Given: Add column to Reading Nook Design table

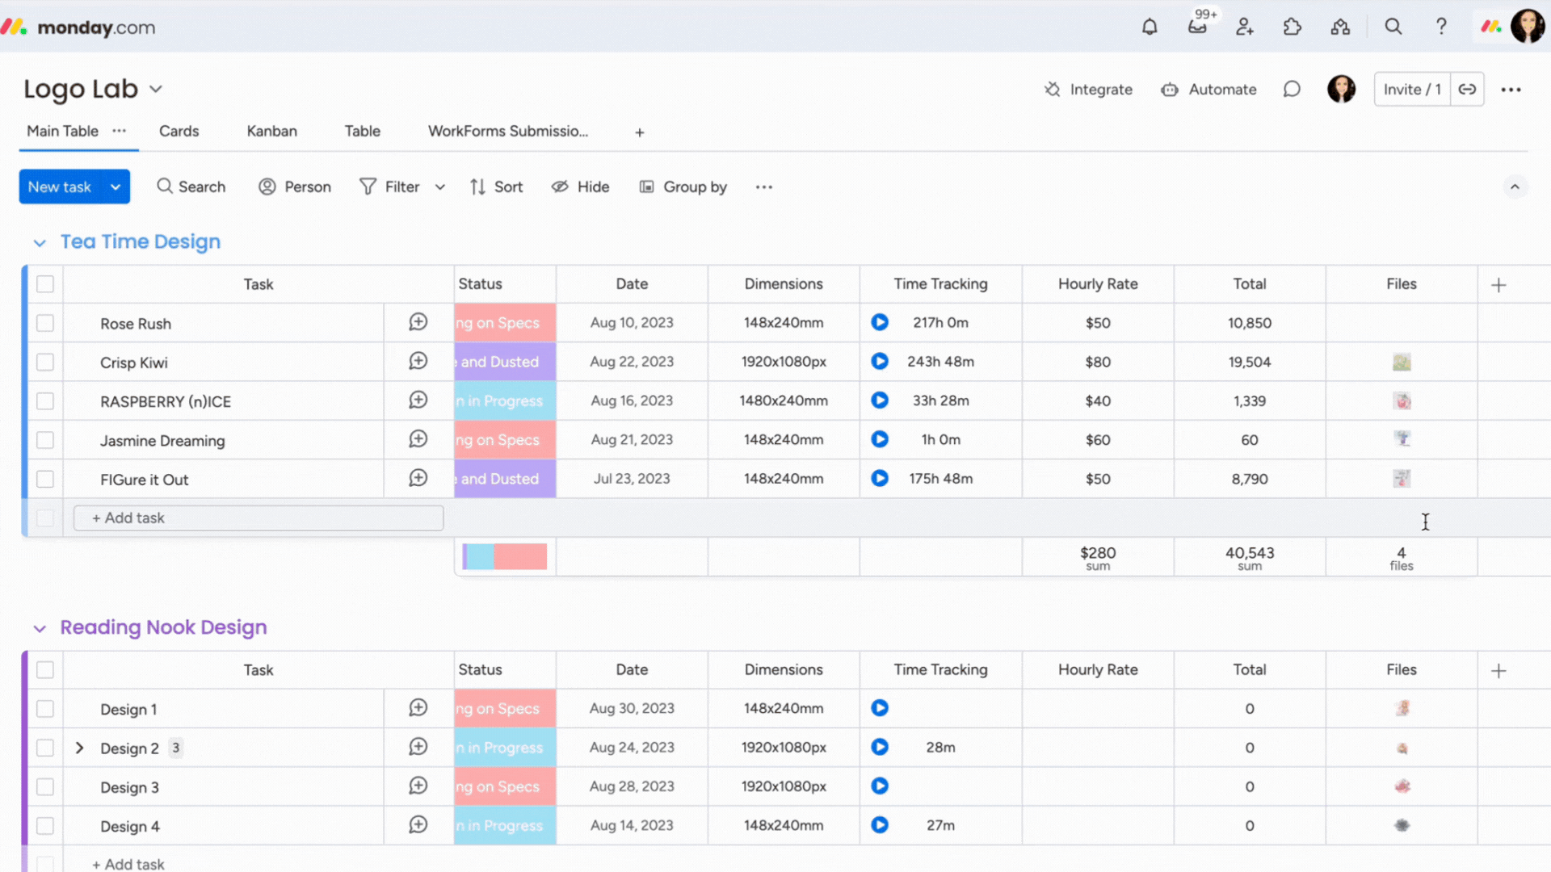Looking at the screenshot, I should 1498,671.
